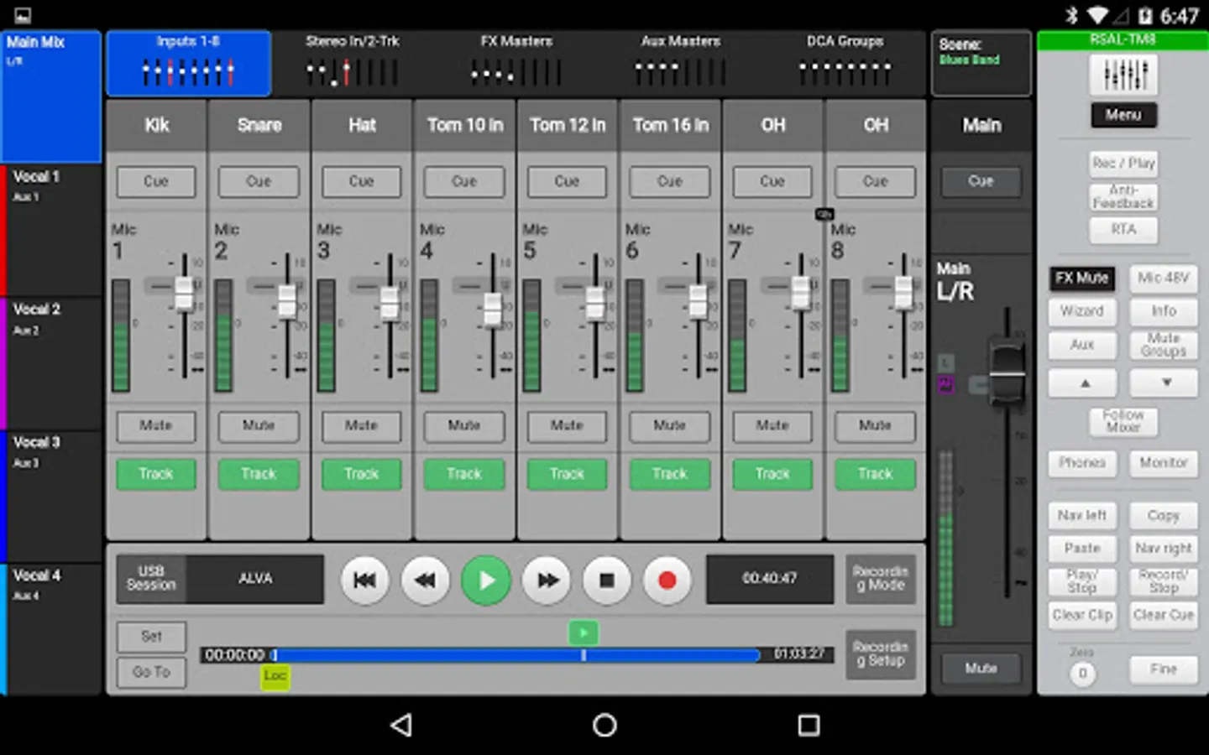Open the Mic 8 OH channel name
This screenshot has height=755, width=1209.
tap(876, 125)
